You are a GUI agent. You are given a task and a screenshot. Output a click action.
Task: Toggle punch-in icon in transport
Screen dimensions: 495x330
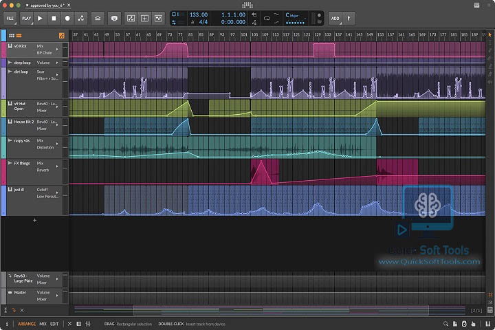276,14
